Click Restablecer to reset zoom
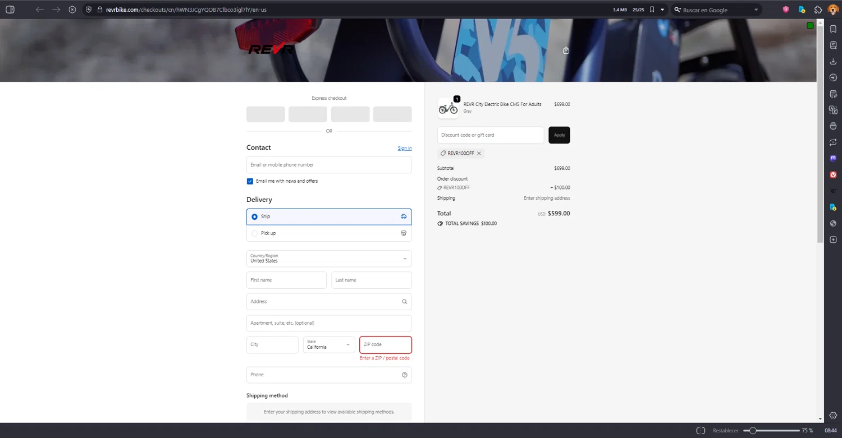The height and width of the screenshot is (438, 842). [725, 431]
